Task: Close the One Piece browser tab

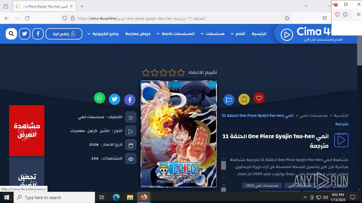Action: tap(71, 6)
